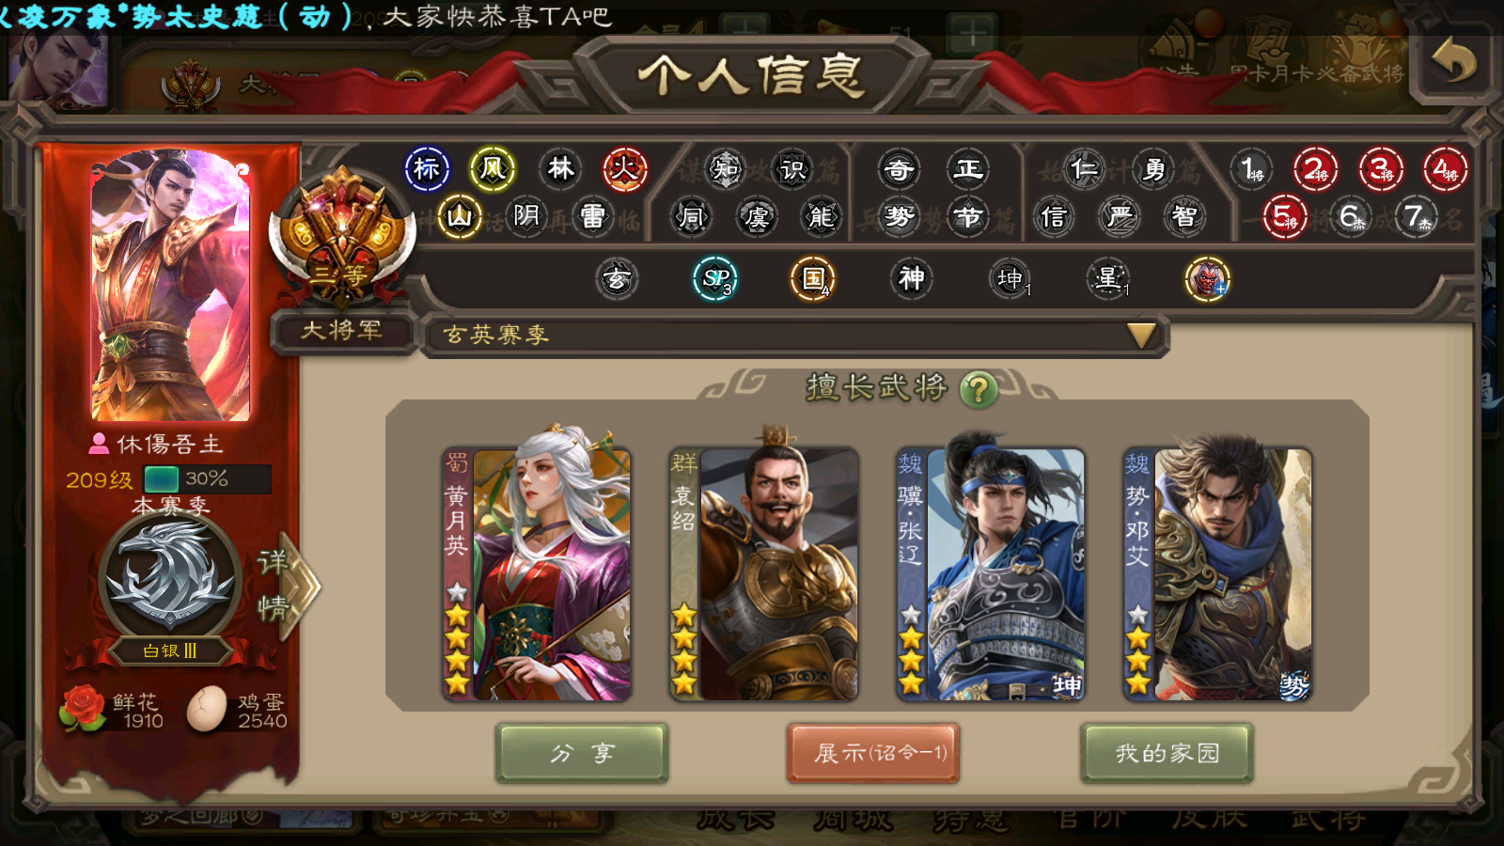Open the green question mark help icon
The height and width of the screenshot is (846, 1504).
978,388
